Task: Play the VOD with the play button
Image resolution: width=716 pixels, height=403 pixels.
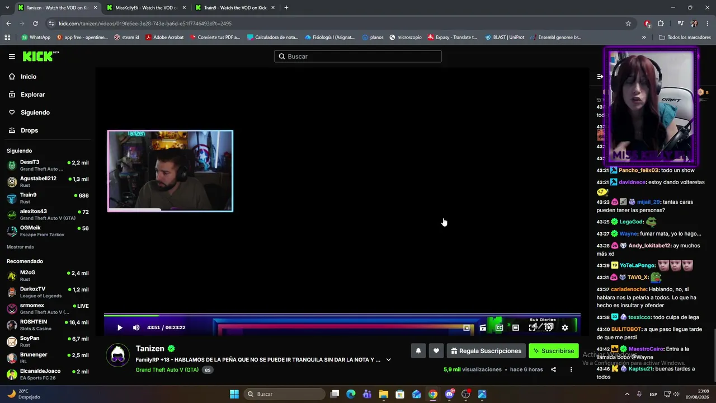Action: [120, 327]
